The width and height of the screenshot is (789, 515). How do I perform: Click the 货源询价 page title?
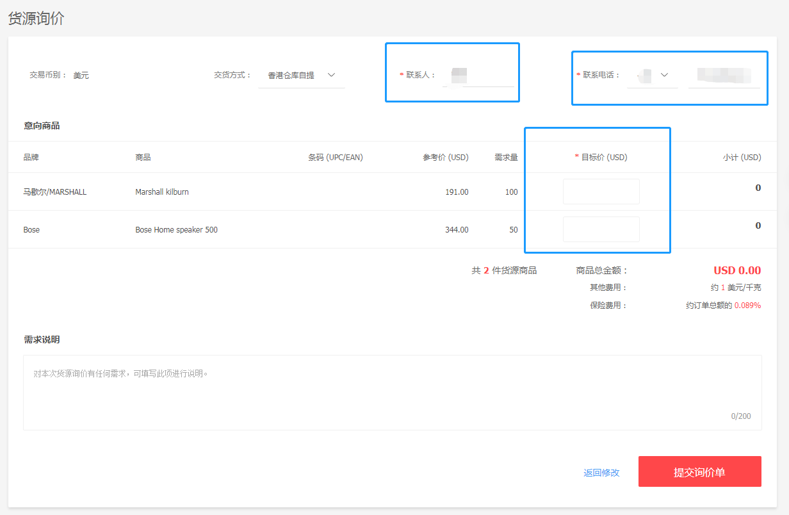37,19
